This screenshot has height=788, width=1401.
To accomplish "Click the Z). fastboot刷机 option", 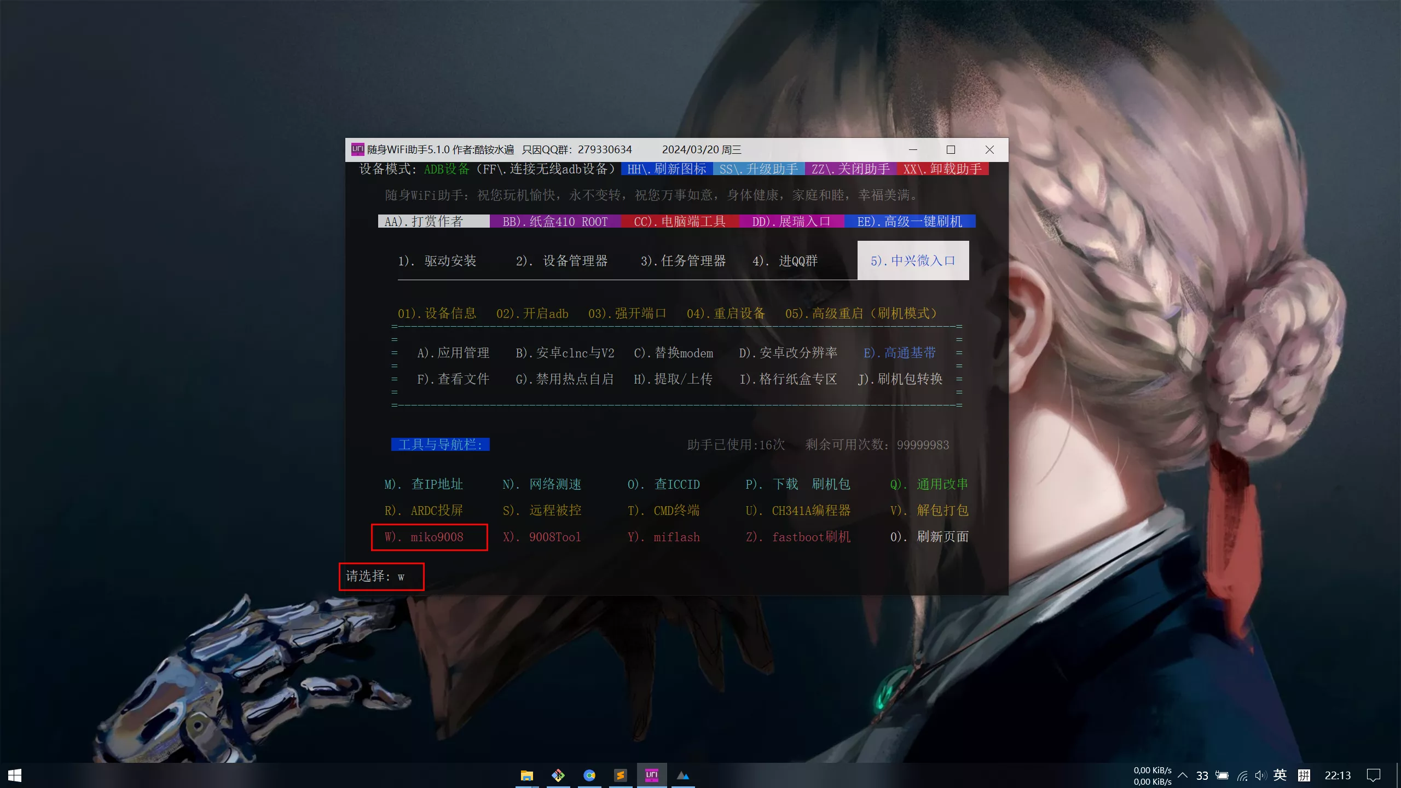I will coord(798,537).
